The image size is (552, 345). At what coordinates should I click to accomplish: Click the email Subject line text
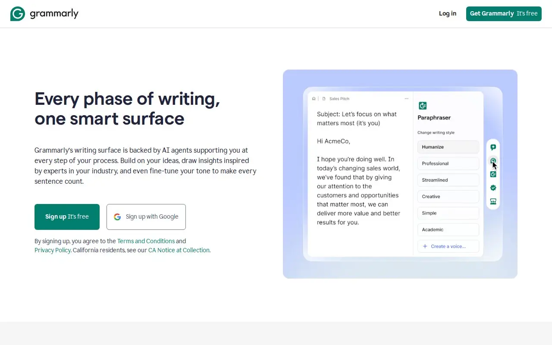point(357,119)
